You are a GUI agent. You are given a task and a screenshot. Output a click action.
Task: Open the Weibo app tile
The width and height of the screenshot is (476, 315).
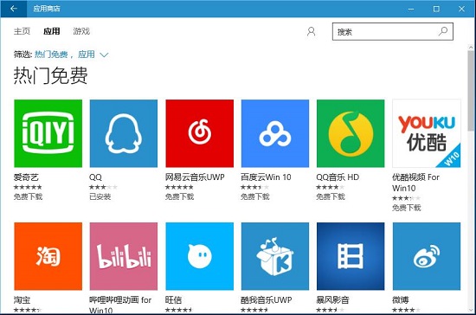(x=427, y=256)
